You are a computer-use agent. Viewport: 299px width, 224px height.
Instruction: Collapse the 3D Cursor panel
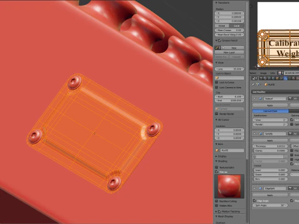[216, 119]
